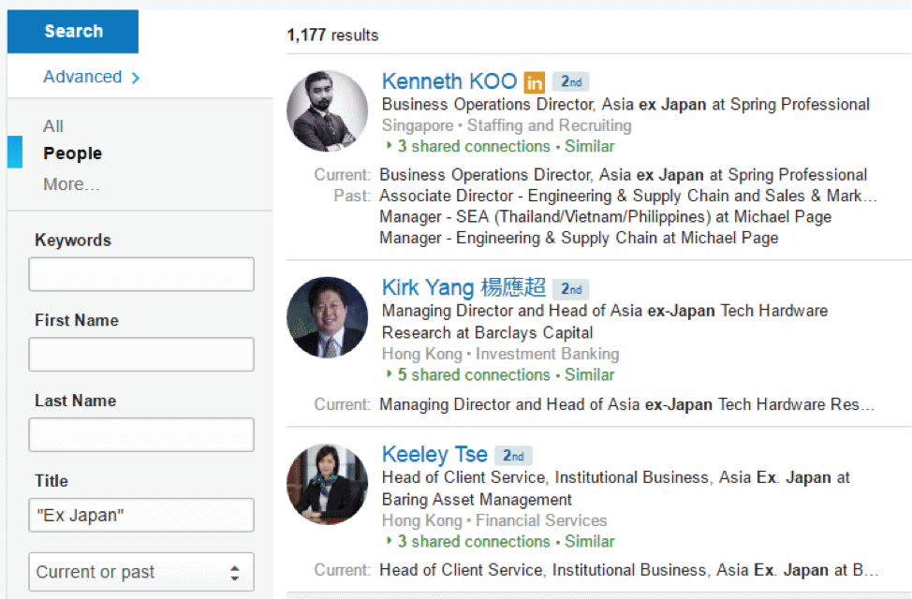Open Kenneth KOO's profile photo

(328, 111)
